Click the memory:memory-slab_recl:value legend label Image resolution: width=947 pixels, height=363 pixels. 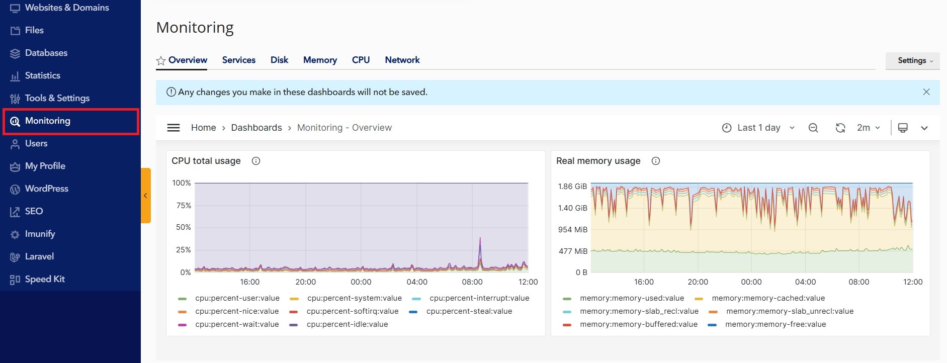click(x=639, y=311)
